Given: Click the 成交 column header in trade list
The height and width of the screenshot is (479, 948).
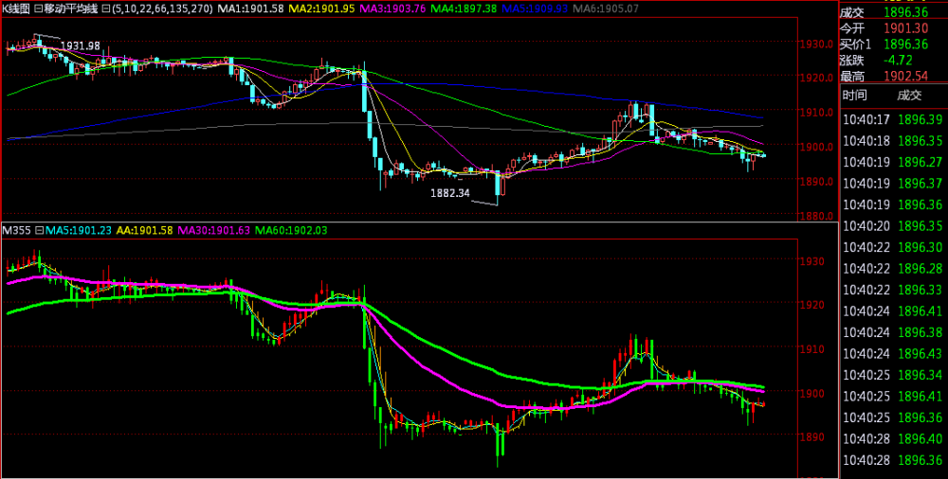Looking at the screenshot, I should point(908,95).
